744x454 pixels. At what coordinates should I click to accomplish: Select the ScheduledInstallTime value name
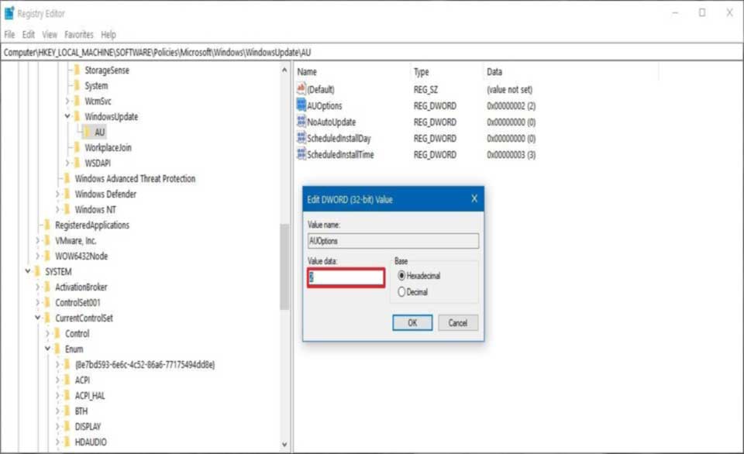[340, 154]
